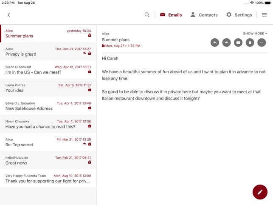Expand SHOW MORE email details

pos(255,34)
